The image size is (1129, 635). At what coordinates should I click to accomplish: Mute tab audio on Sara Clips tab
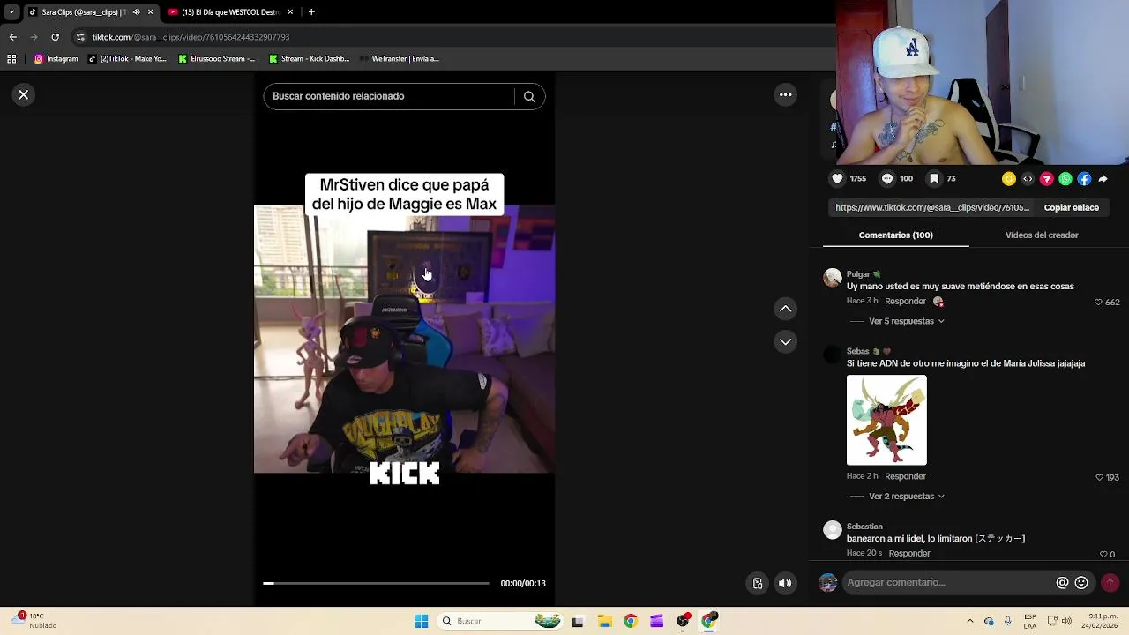pos(136,12)
